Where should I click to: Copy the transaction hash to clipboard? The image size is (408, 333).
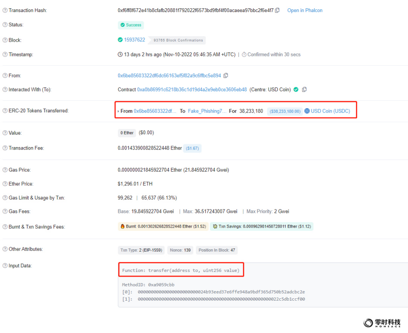click(x=277, y=10)
